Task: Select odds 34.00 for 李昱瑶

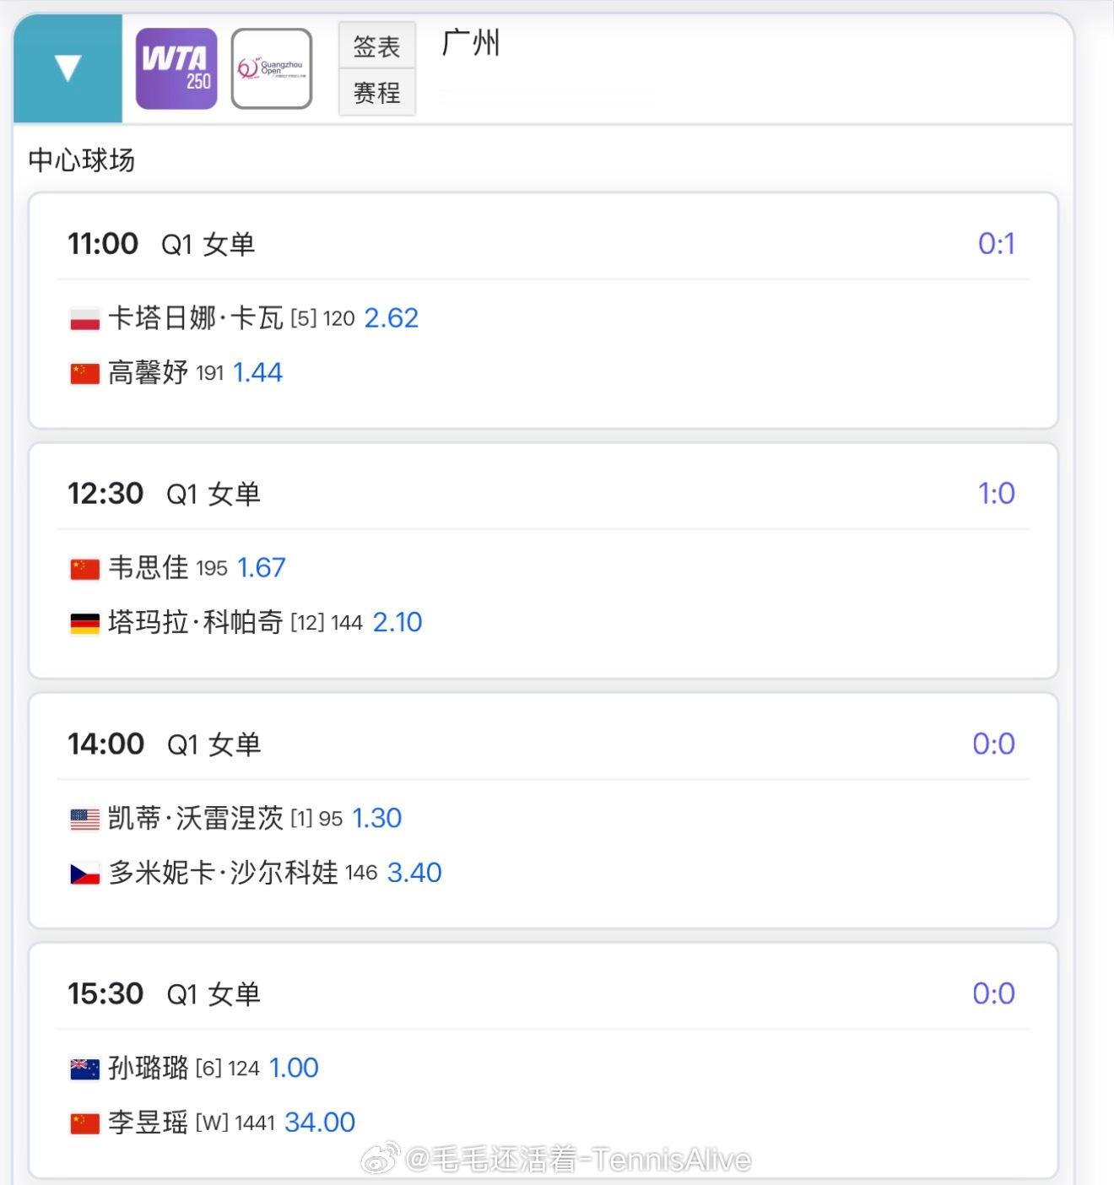Action: pyautogui.click(x=319, y=1123)
